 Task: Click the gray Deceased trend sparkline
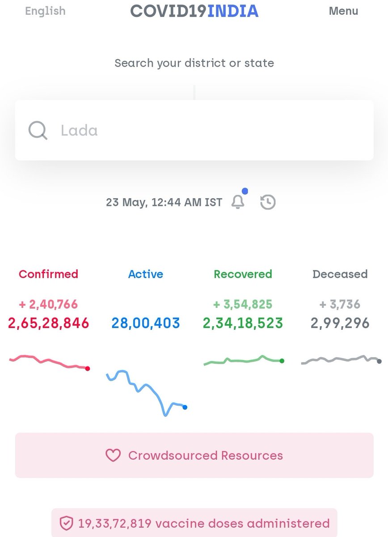(x=342, y=360)
